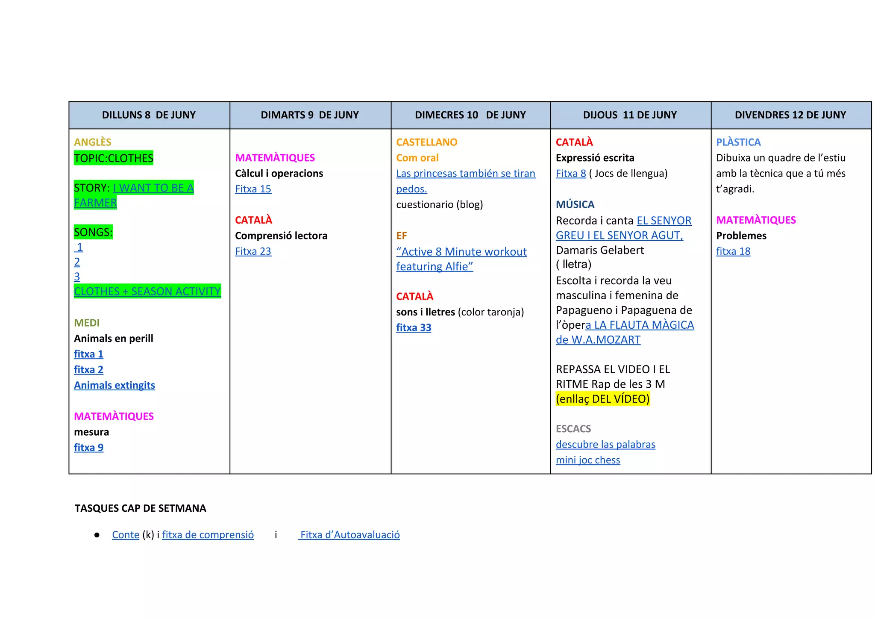Open EL SENYOR GREU I EL SENYOR AGUT link

coord(664,221)
